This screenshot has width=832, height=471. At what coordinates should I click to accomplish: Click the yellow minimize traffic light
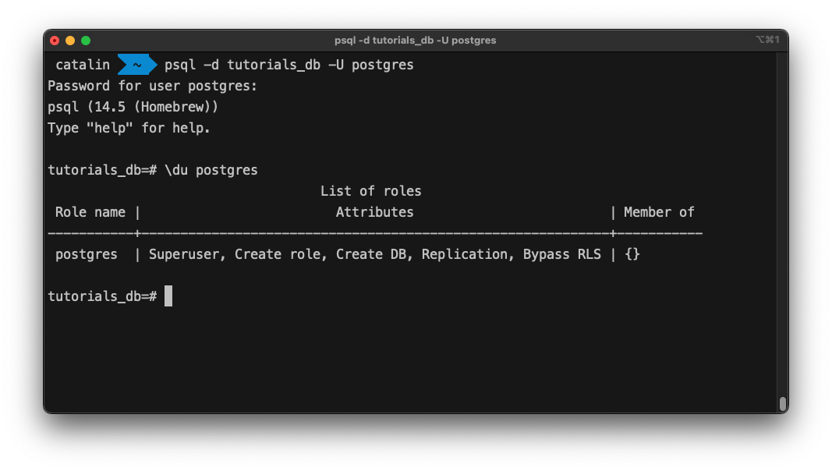coord(69,40)
